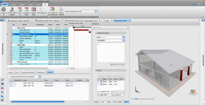The width and height of the screenshot is (205, 106).
Task: Expand first result row arrow
Action: 98,81
